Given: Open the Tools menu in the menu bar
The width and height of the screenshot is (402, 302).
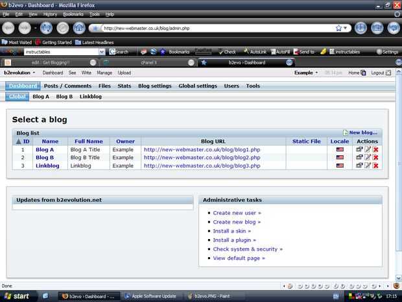Looking at the screenshot, I should tap(95, 14).
